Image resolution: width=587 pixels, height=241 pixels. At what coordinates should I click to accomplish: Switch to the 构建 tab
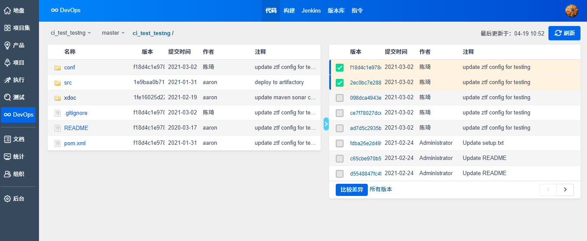[x=289, y=10]
